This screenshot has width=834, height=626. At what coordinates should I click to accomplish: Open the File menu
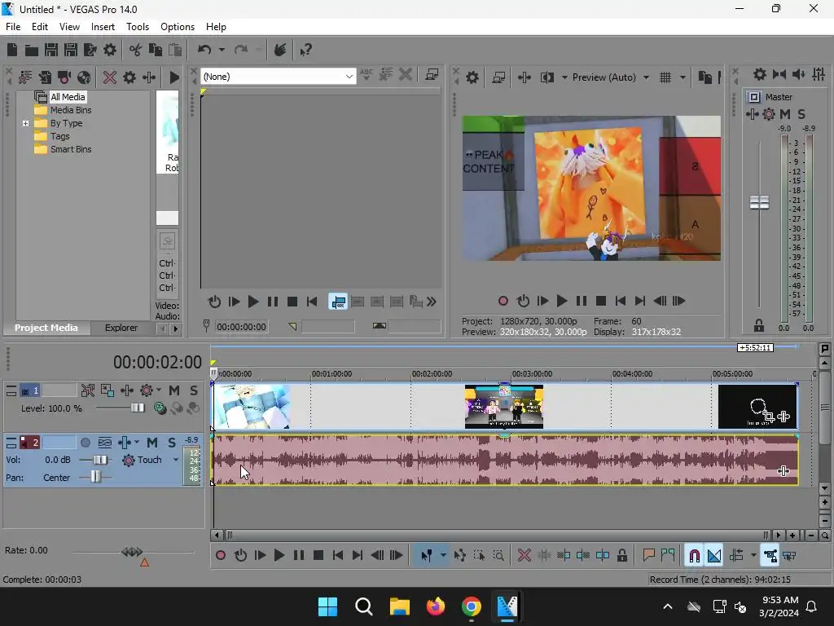13,27
